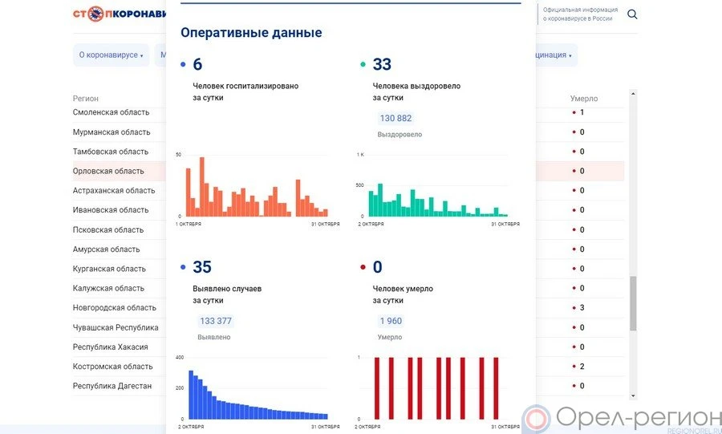Click the Умерло column header
This screenshot has width=722, height=434.
pos(583,99)
